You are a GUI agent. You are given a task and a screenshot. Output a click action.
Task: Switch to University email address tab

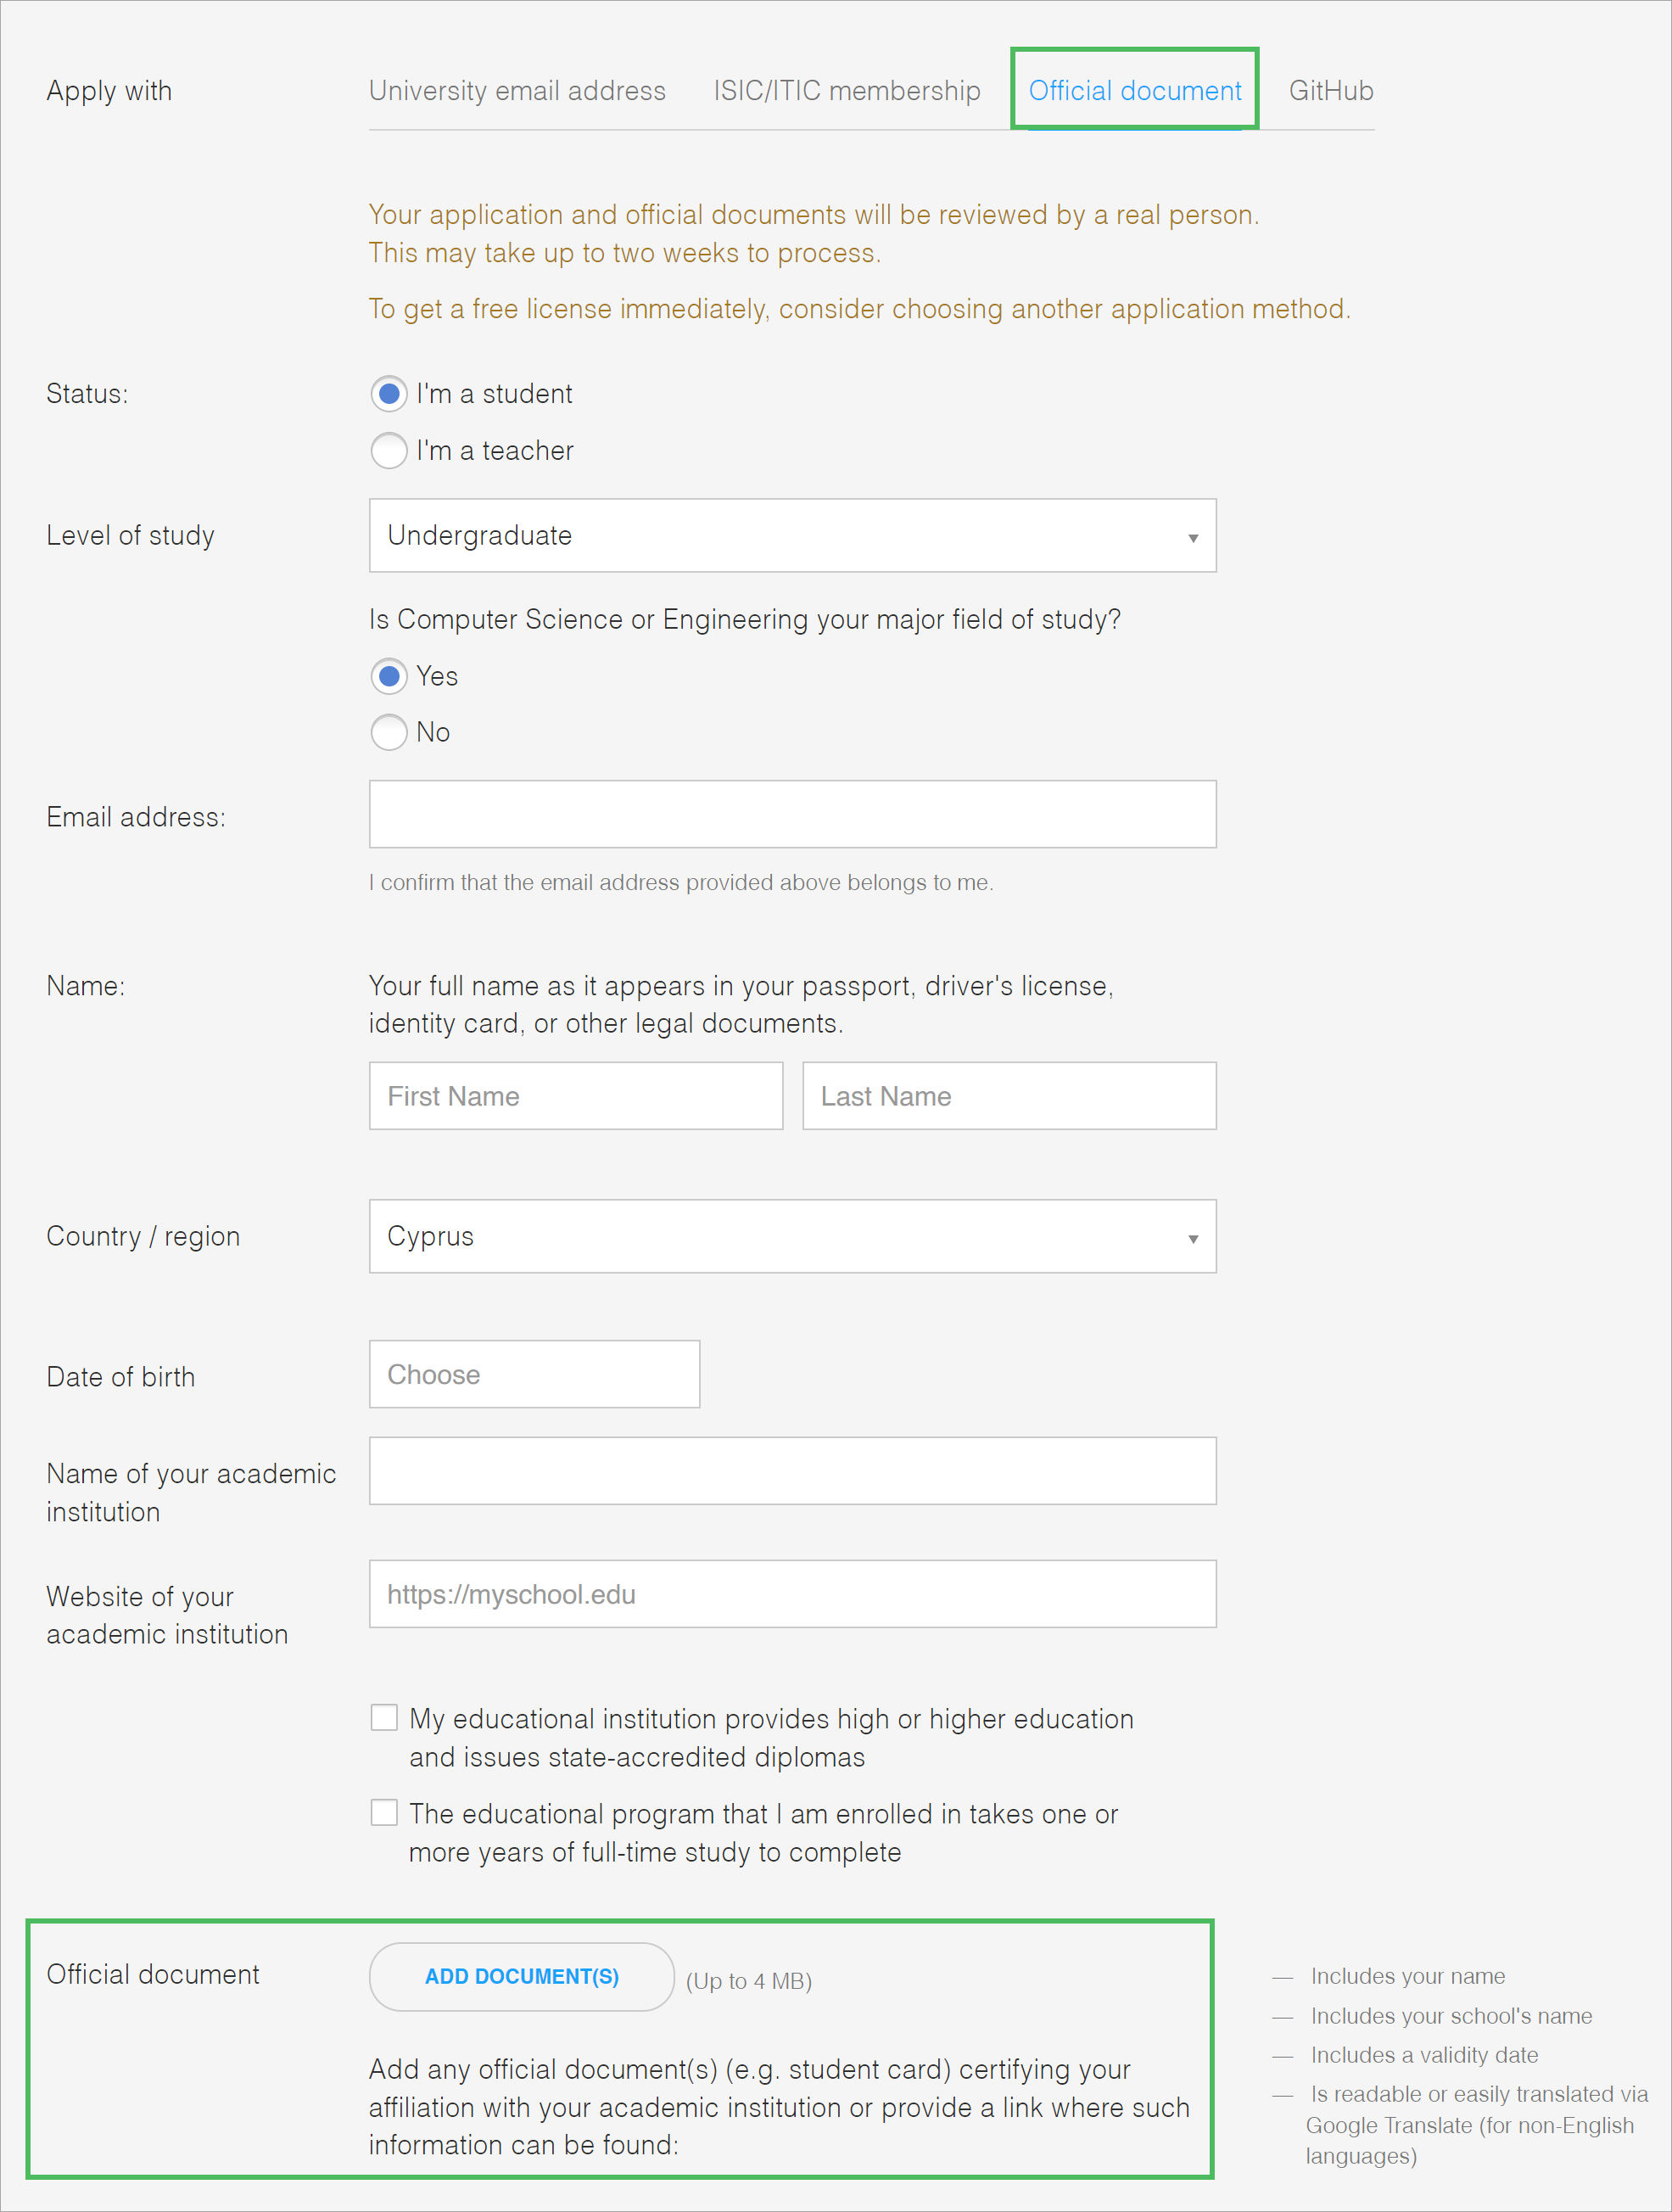click(517, 91)
